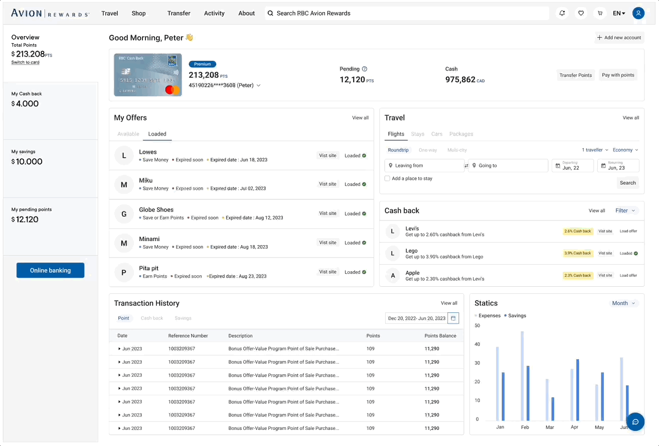The width and height of the screenshot is (659, 446).
Task: Click Add new account button
Action: pyautogui.click(x=619, y=38)
